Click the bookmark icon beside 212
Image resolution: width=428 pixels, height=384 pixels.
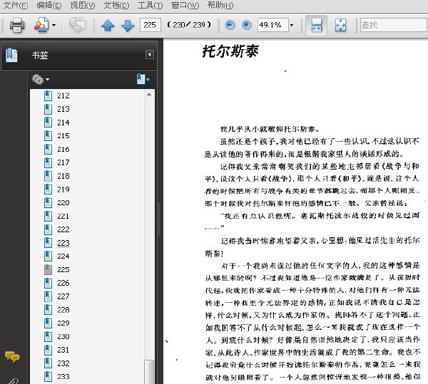(48, 95)
